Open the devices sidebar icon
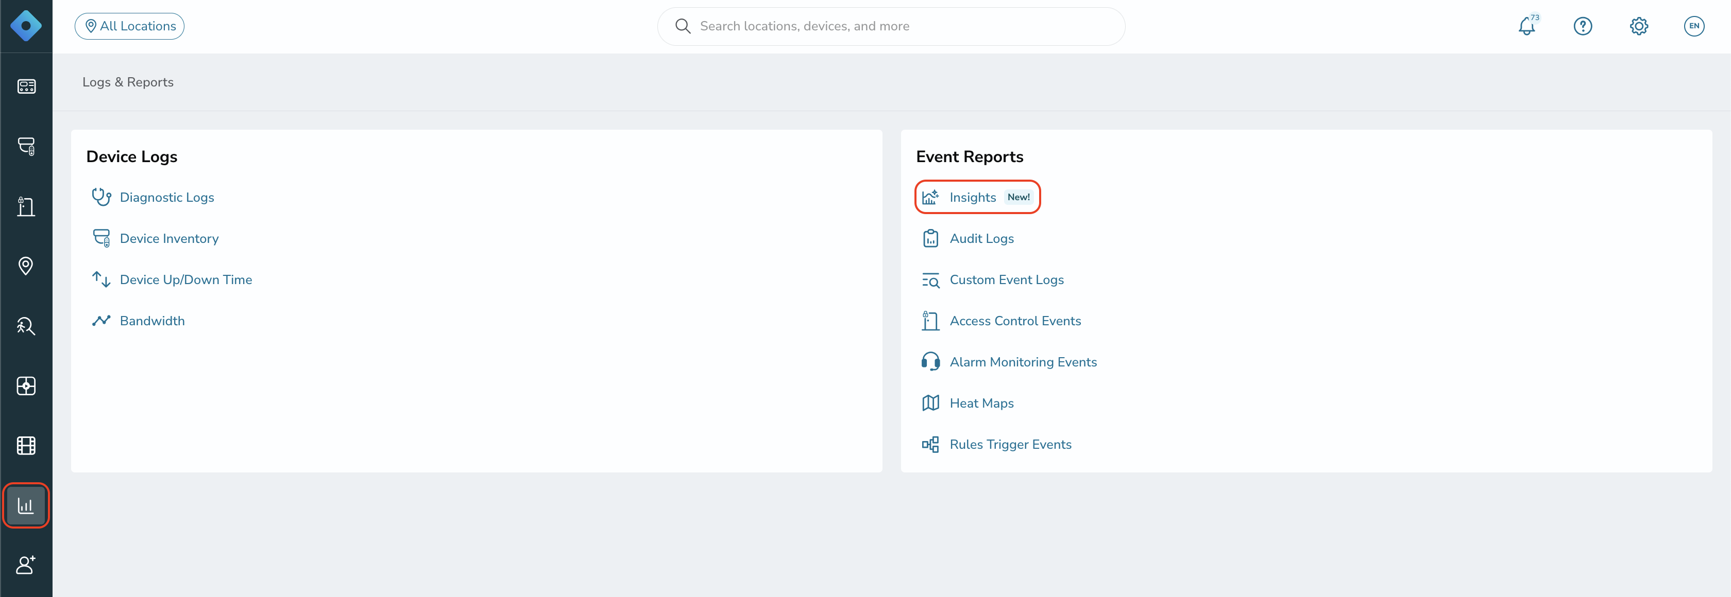Screen dimensions: 1731x597 tap(26, 146)
